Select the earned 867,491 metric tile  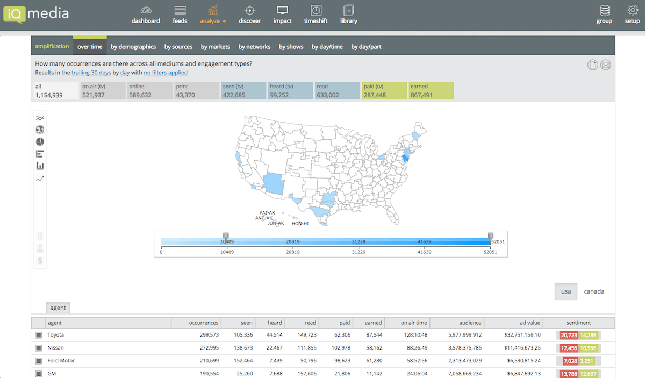(x=431, y=91)
